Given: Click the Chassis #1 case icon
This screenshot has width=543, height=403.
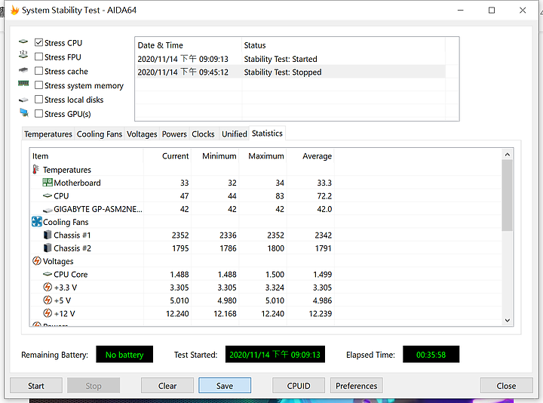Looking at the screenshot, I should point(48,235).
